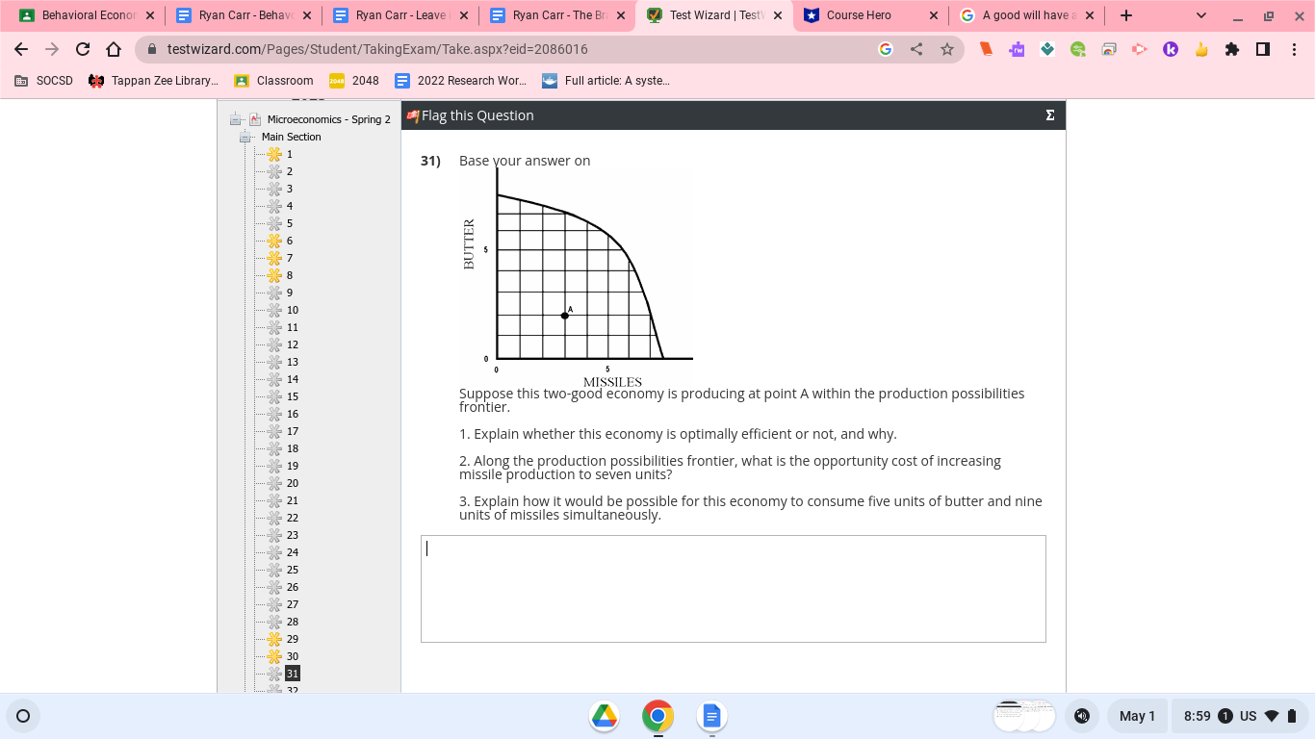This screenshot has width=1315, height=739.
Task: Share this page via share icon
Action: click(916, 49)
